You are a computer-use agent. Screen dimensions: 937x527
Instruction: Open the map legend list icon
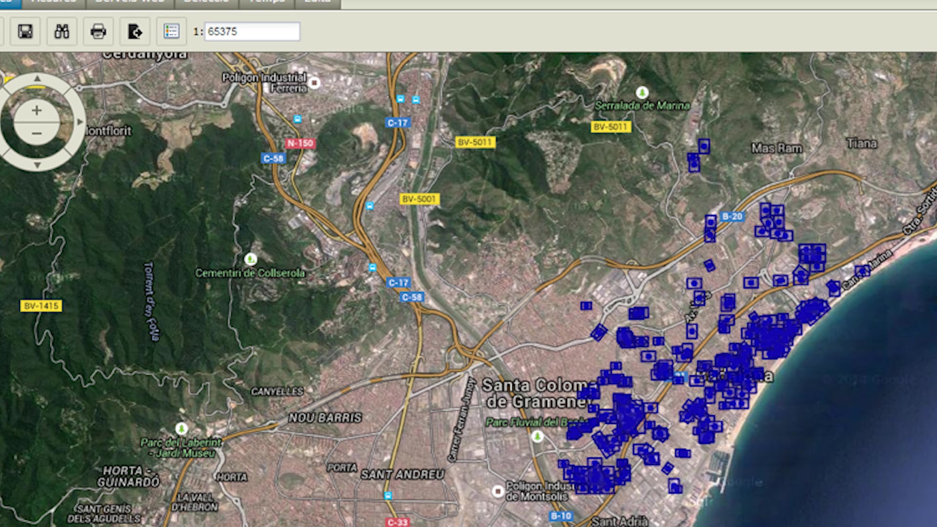pos(171,31)
